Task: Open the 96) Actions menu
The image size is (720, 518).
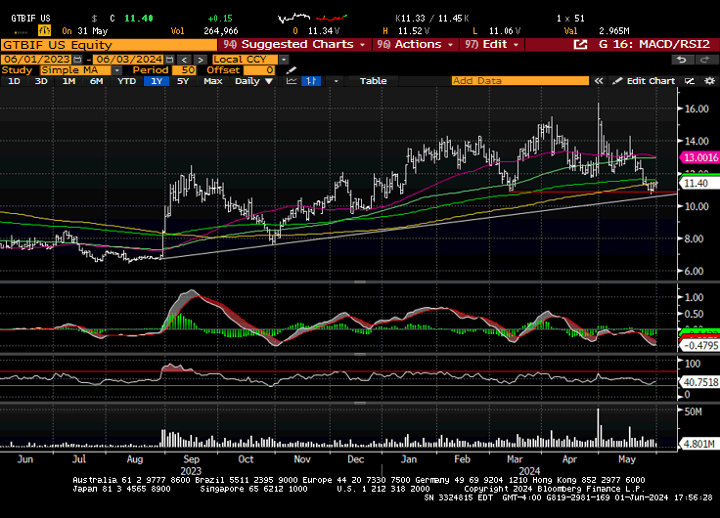Action: (416, 45)
